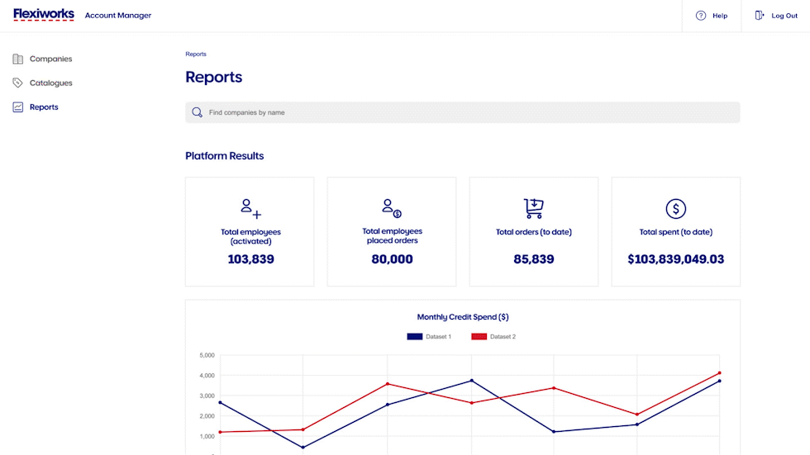This screenshot has width=810, height=455.
Task: Click the 4,000 y-axis label
Action: 207,376
